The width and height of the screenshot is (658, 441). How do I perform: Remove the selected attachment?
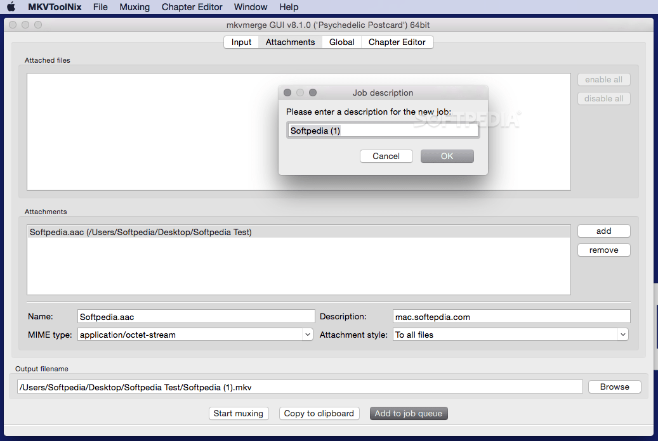pyautogui.click(x=603, y=250)
